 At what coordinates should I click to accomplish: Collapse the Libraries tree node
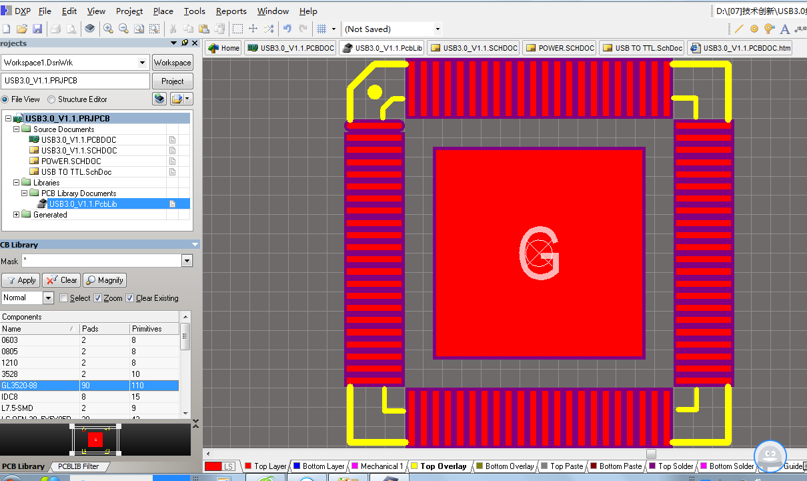point(17,183)
